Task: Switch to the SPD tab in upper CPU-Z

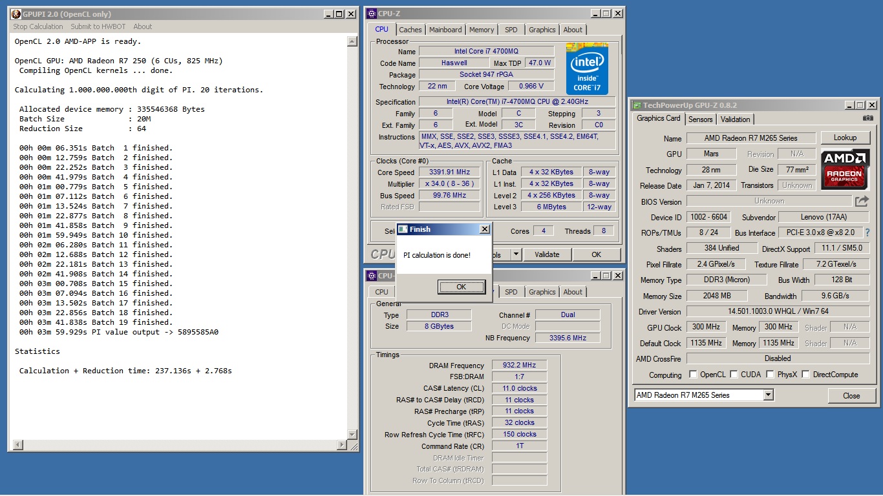Action: pos(511,30)
